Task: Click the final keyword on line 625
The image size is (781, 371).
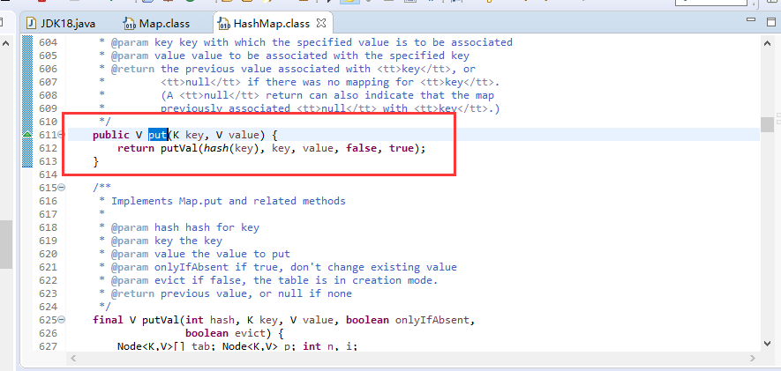Action: pos(108,320)
